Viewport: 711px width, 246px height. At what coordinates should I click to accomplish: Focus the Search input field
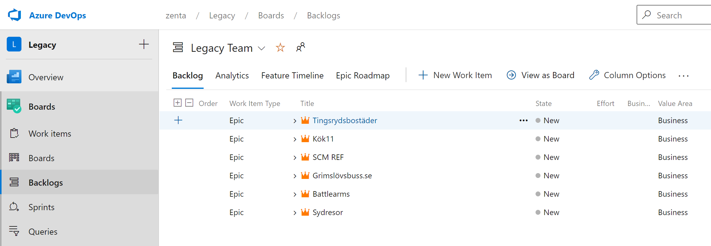click(x=674, y=15)
